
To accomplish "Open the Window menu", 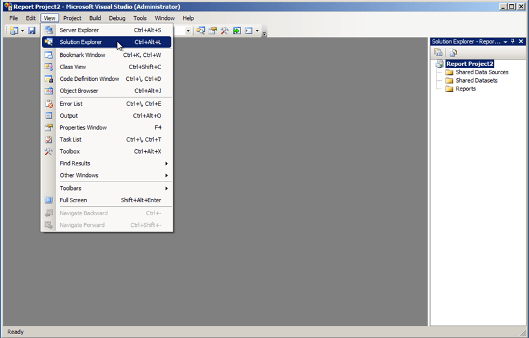I will pos(165,18).
